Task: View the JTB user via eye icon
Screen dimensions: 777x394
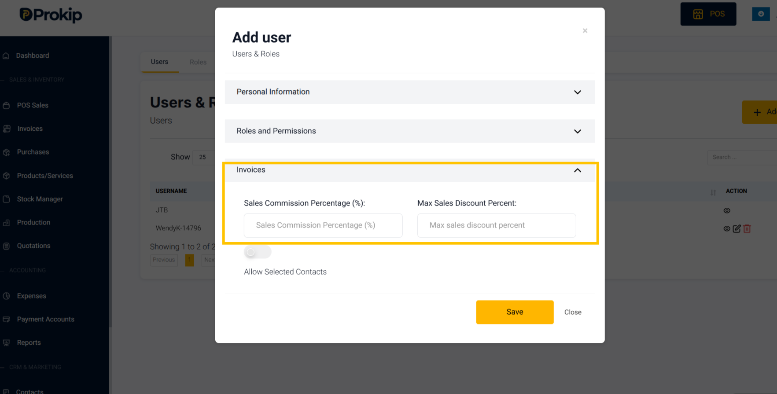Action: click(727, 210)
